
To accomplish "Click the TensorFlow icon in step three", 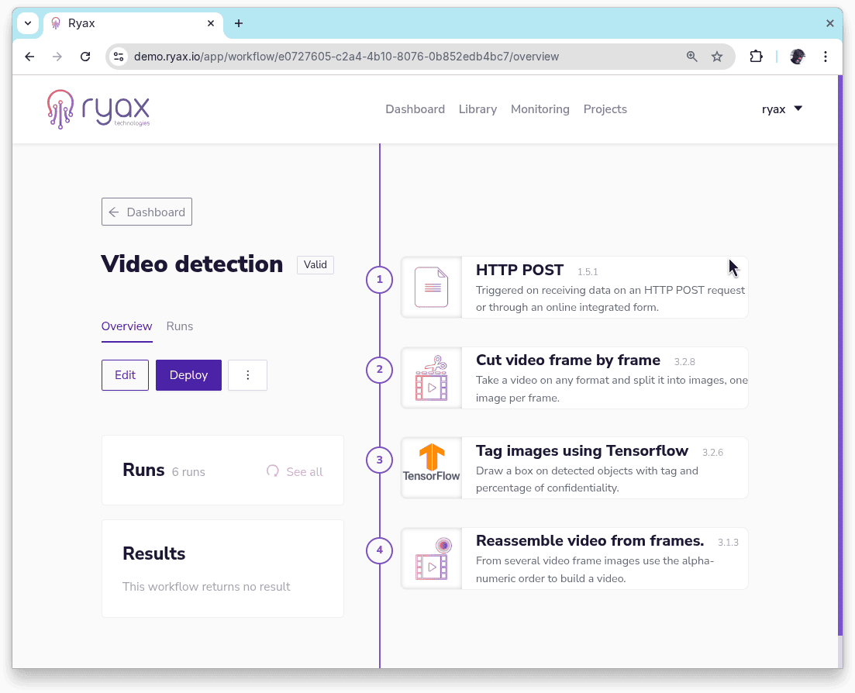I will [431, 467].
